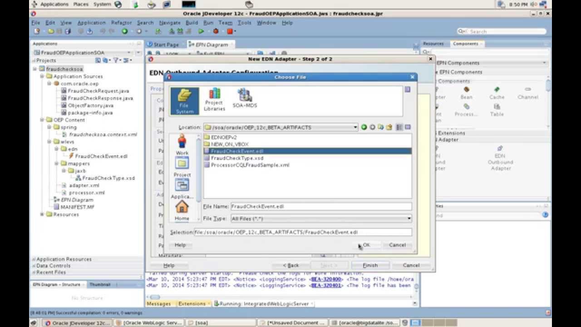Click the search field in the top toolbar
Viewport: 581px width, 327px height.
[x=502, y=31]
